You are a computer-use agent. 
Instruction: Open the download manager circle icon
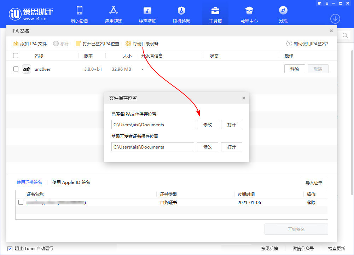[x=335, y=19]
